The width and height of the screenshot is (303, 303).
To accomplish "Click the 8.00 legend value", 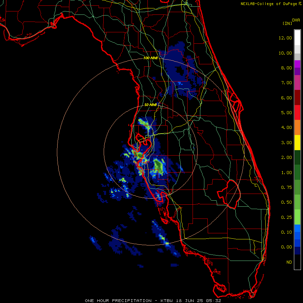I will [x=287, y=68].
